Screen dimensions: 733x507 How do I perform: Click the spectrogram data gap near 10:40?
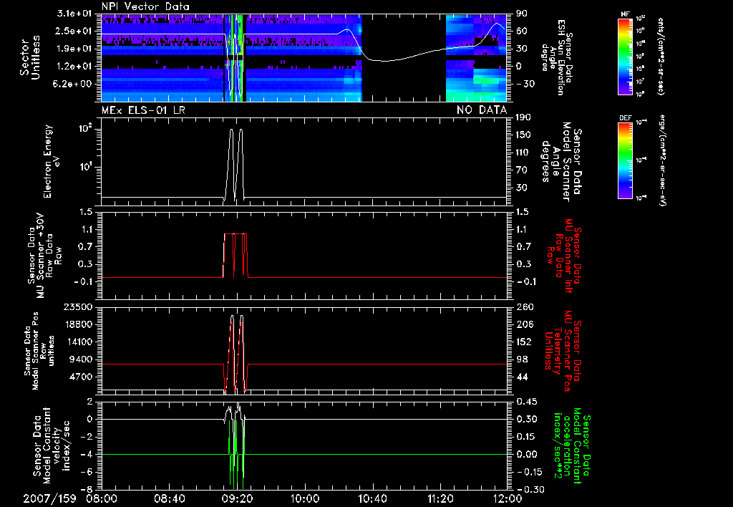pos(404,58)
